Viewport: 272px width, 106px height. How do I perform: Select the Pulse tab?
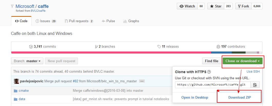point(109,21)
